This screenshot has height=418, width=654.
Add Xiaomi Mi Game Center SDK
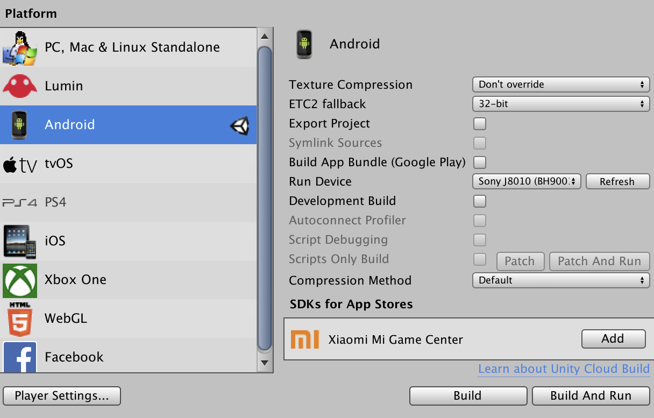tap(613, 339)
